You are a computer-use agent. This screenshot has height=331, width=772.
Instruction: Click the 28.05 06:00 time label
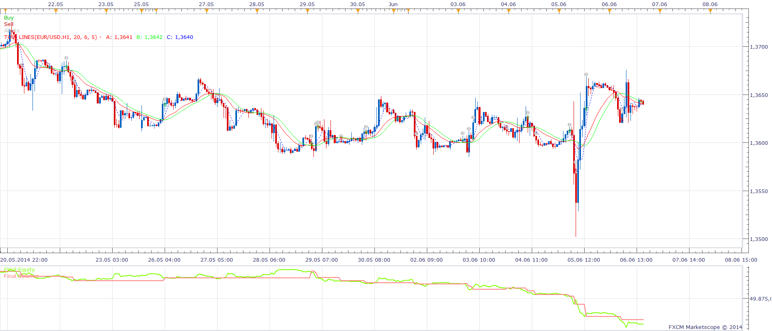tap(269, 260)
